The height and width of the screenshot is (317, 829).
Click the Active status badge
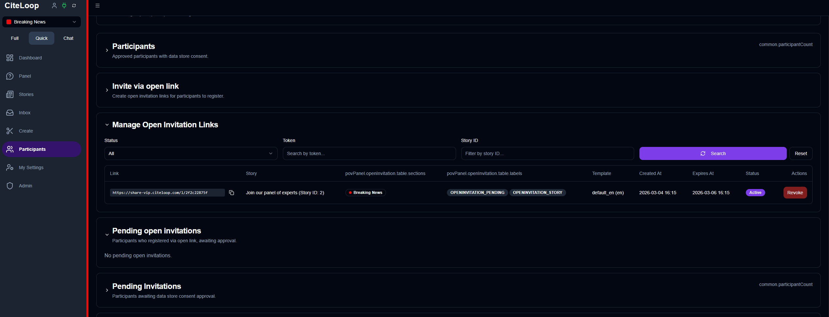755,193
